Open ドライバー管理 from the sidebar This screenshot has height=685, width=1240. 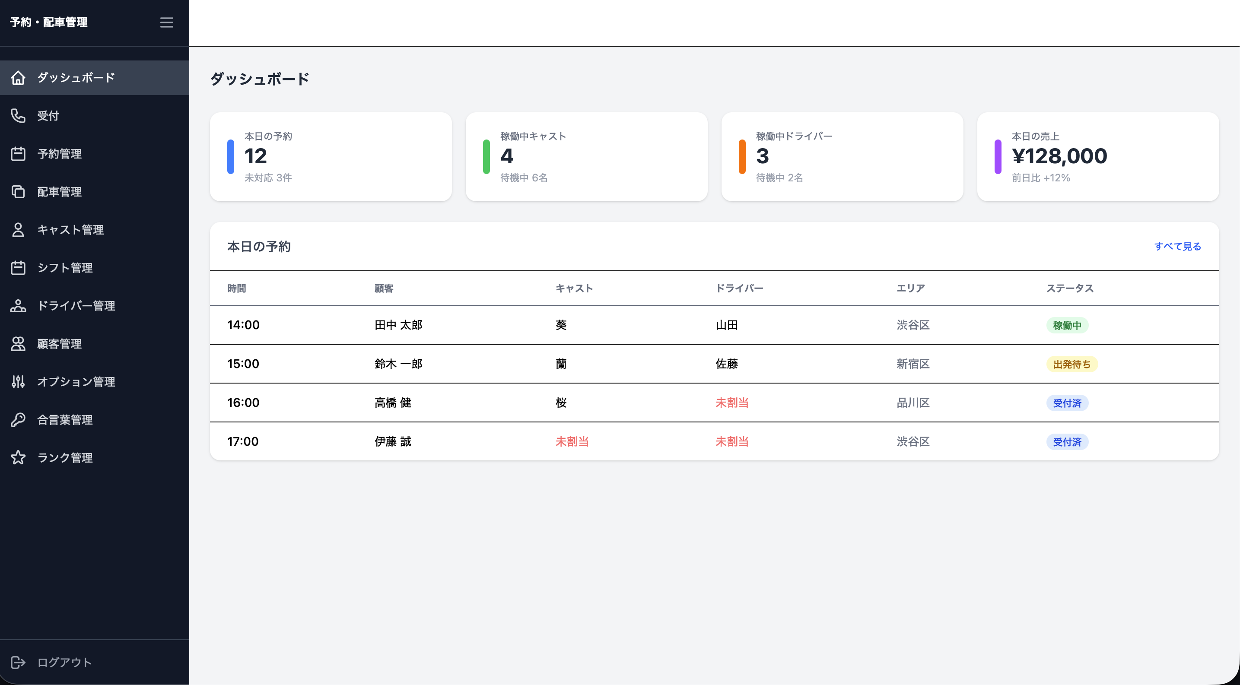(x=94, y=305)
